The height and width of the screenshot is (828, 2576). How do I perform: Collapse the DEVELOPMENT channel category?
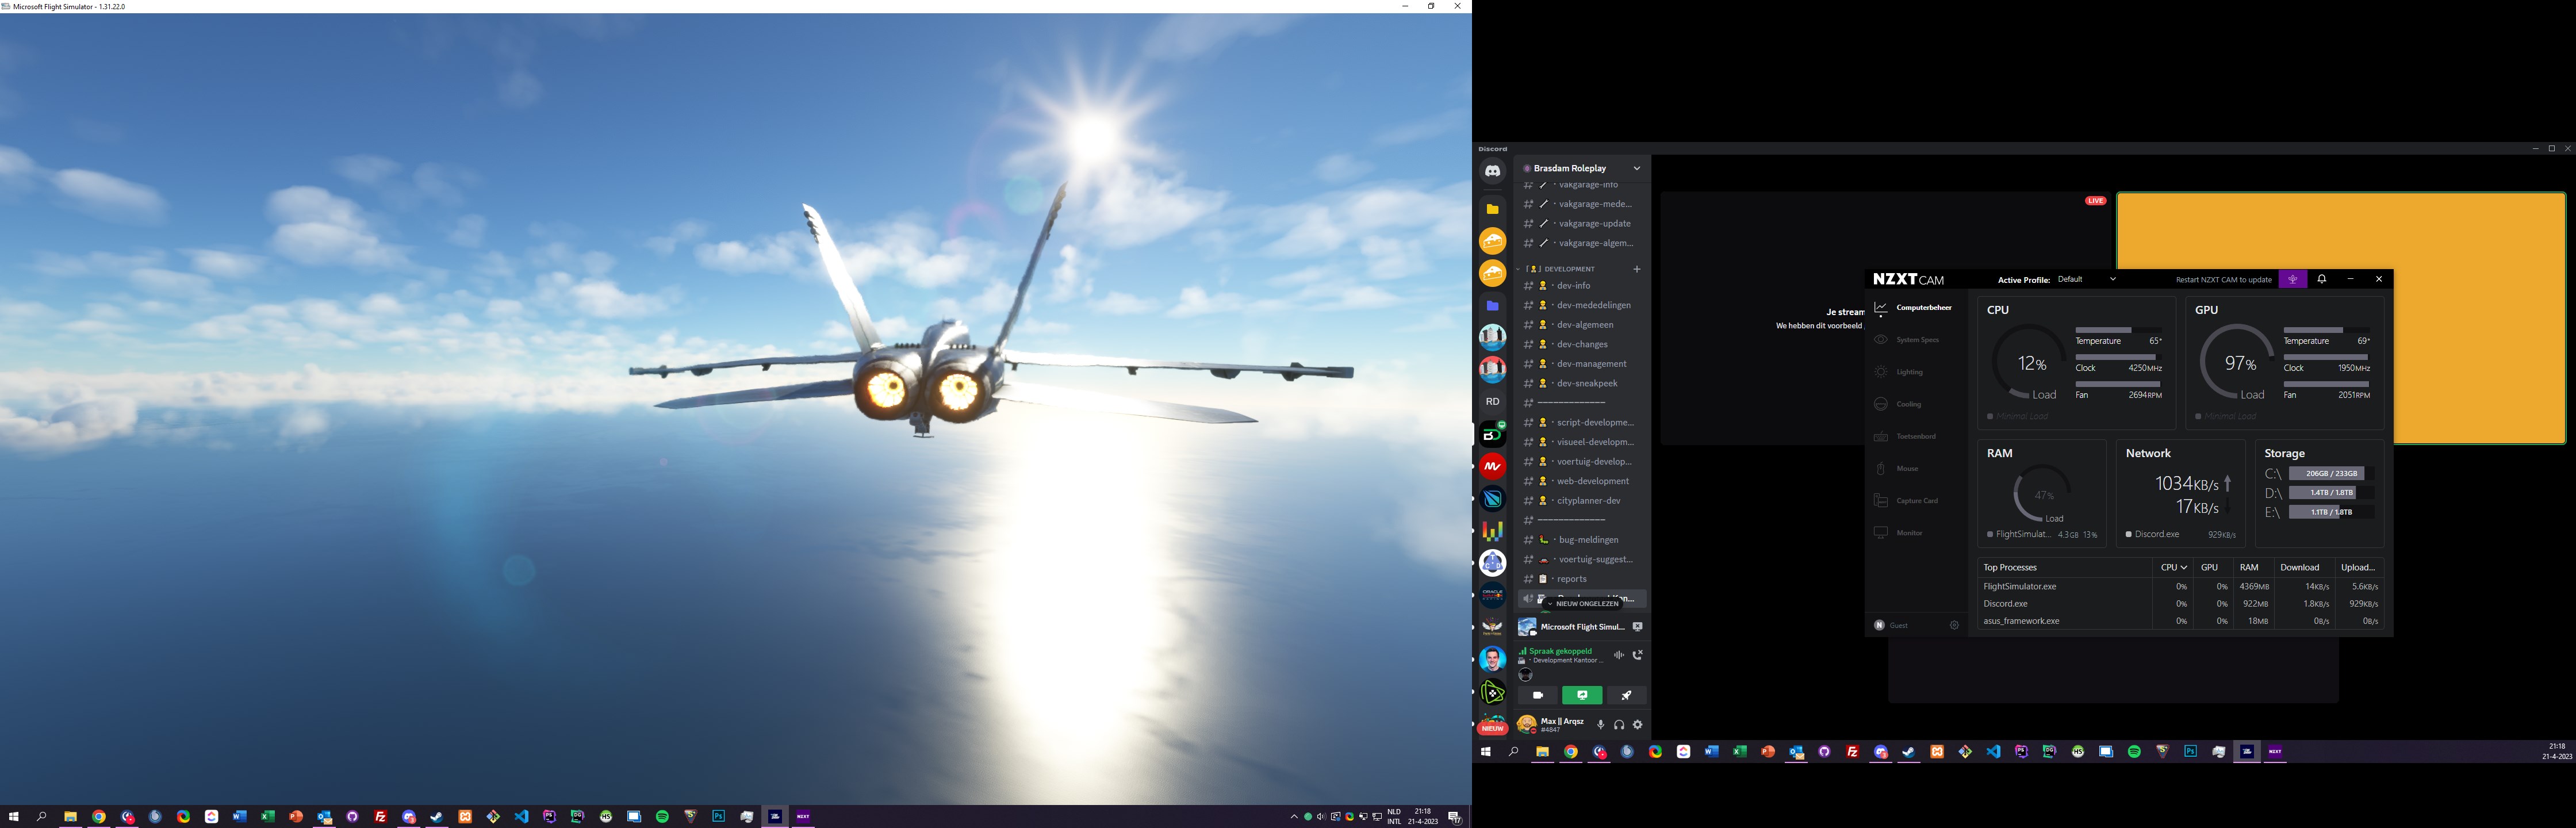pos(1569,269)
